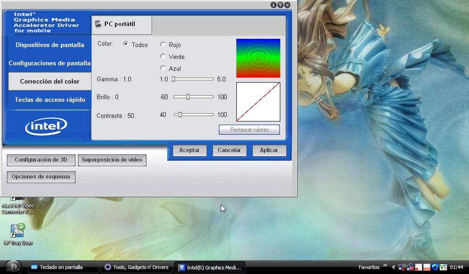Click the Brillo slider handle

[188, 97]
